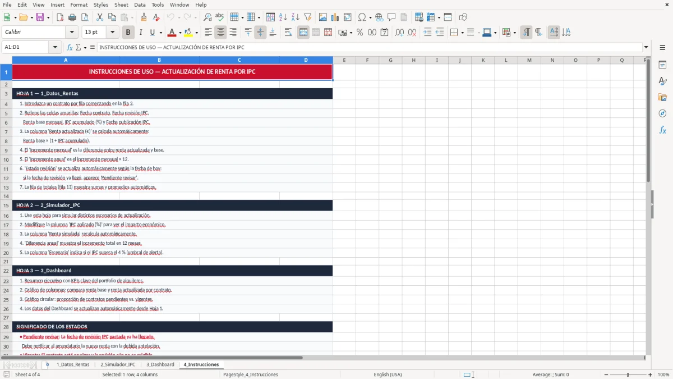The width and height of the screenshot is (673, 379).
Task: Open the borders dropdown arrow
Action: coord(463,33)
